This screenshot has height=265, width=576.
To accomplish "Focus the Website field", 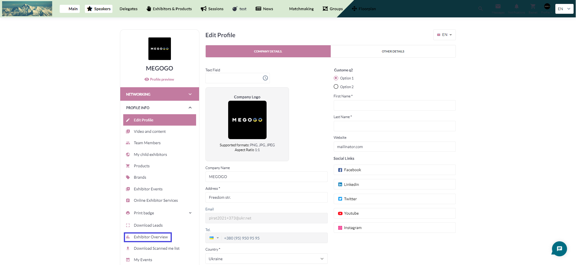I will (395, 147).
